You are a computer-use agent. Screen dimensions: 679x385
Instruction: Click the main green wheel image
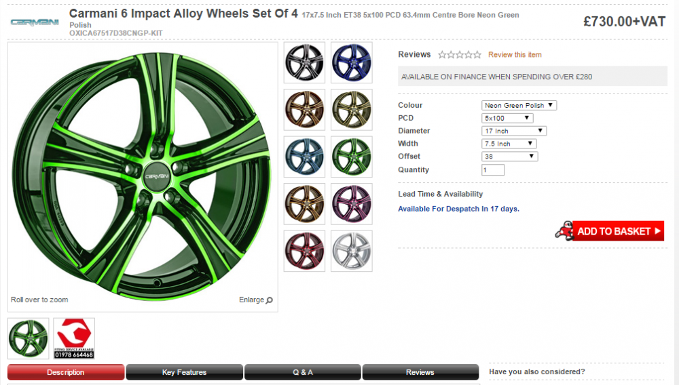[142, 176]
